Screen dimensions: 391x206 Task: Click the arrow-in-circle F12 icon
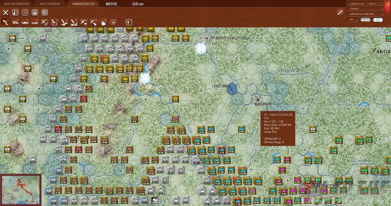(x=113, y=22)
